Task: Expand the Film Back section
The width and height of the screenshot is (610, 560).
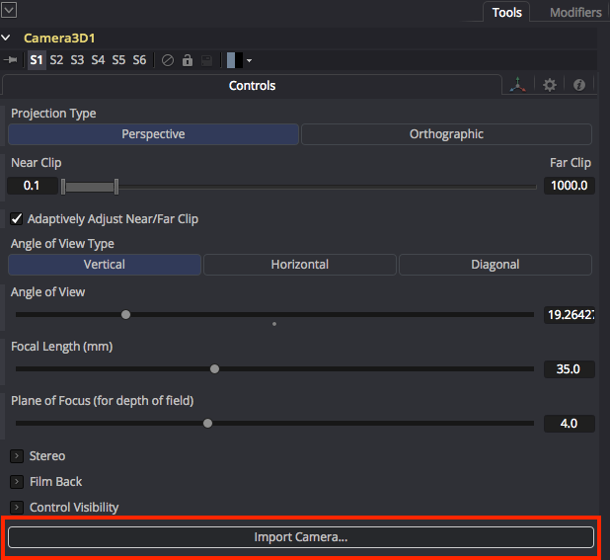Action: tap(17, 482)
